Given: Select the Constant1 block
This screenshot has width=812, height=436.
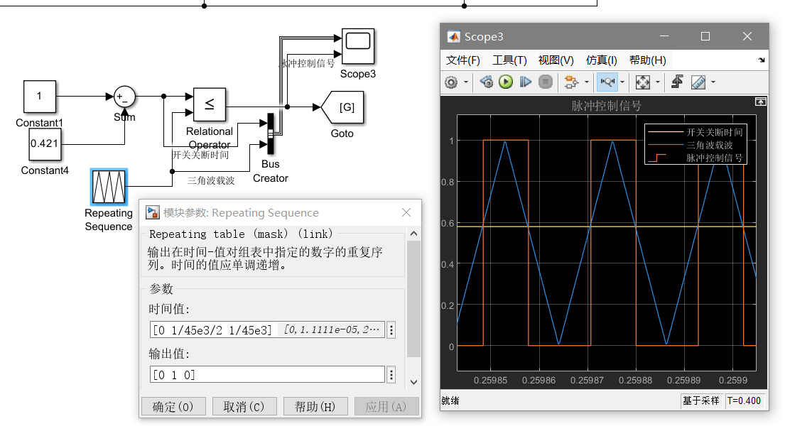Looking at the screenshot, I should tap(40, 97).
